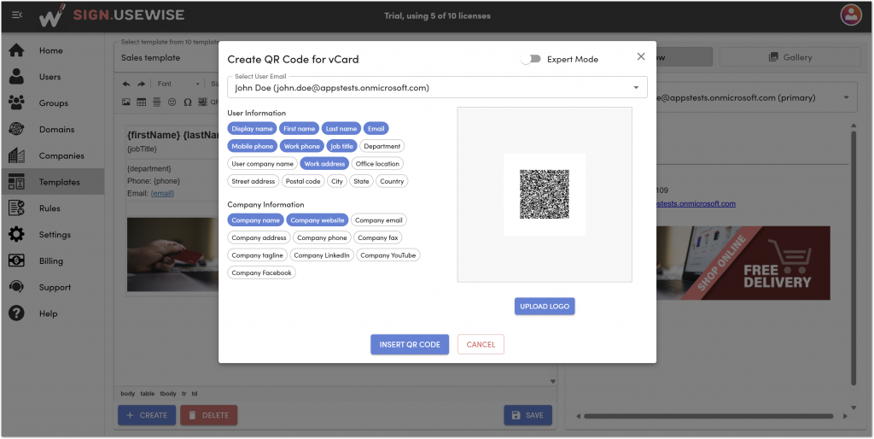The height and width of the screenshot is (439, 874).
Task: Enable the Street address chip
Action: click(253, 181)
